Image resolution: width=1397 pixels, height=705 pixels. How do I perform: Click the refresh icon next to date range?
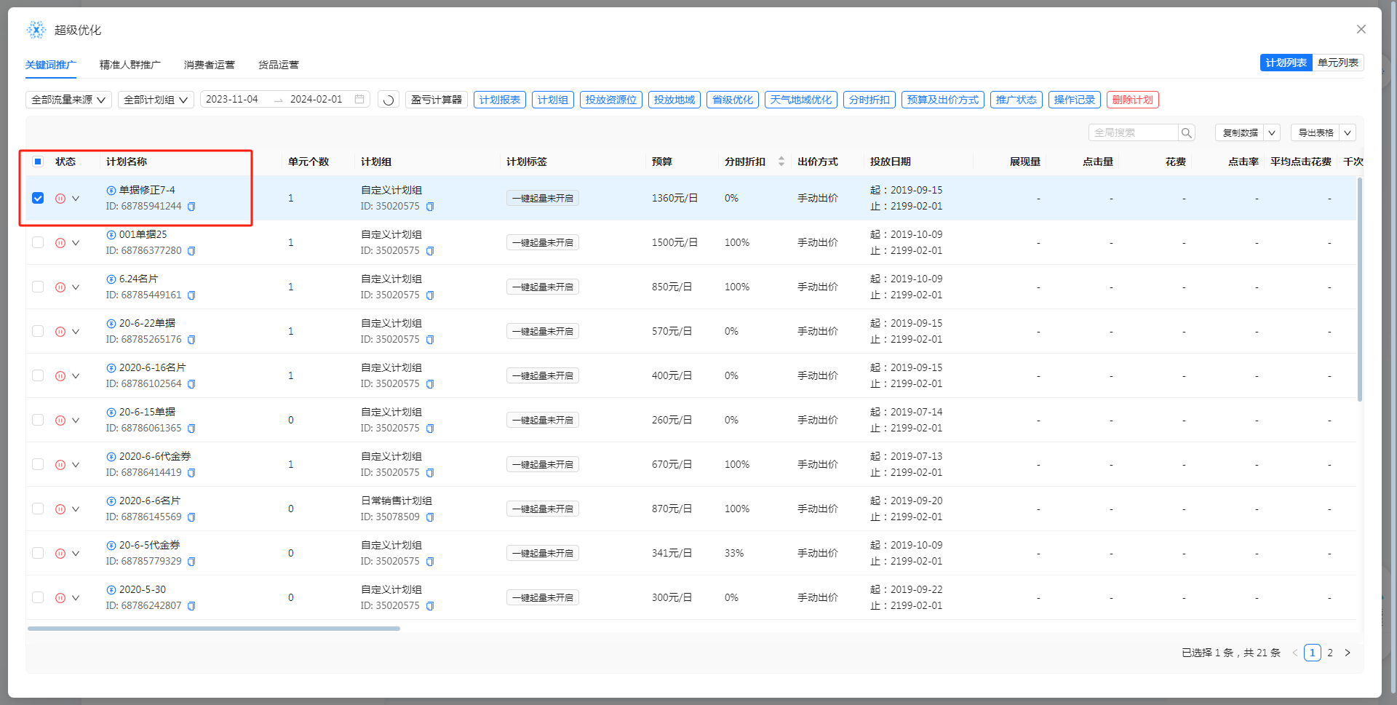[389, 100]
